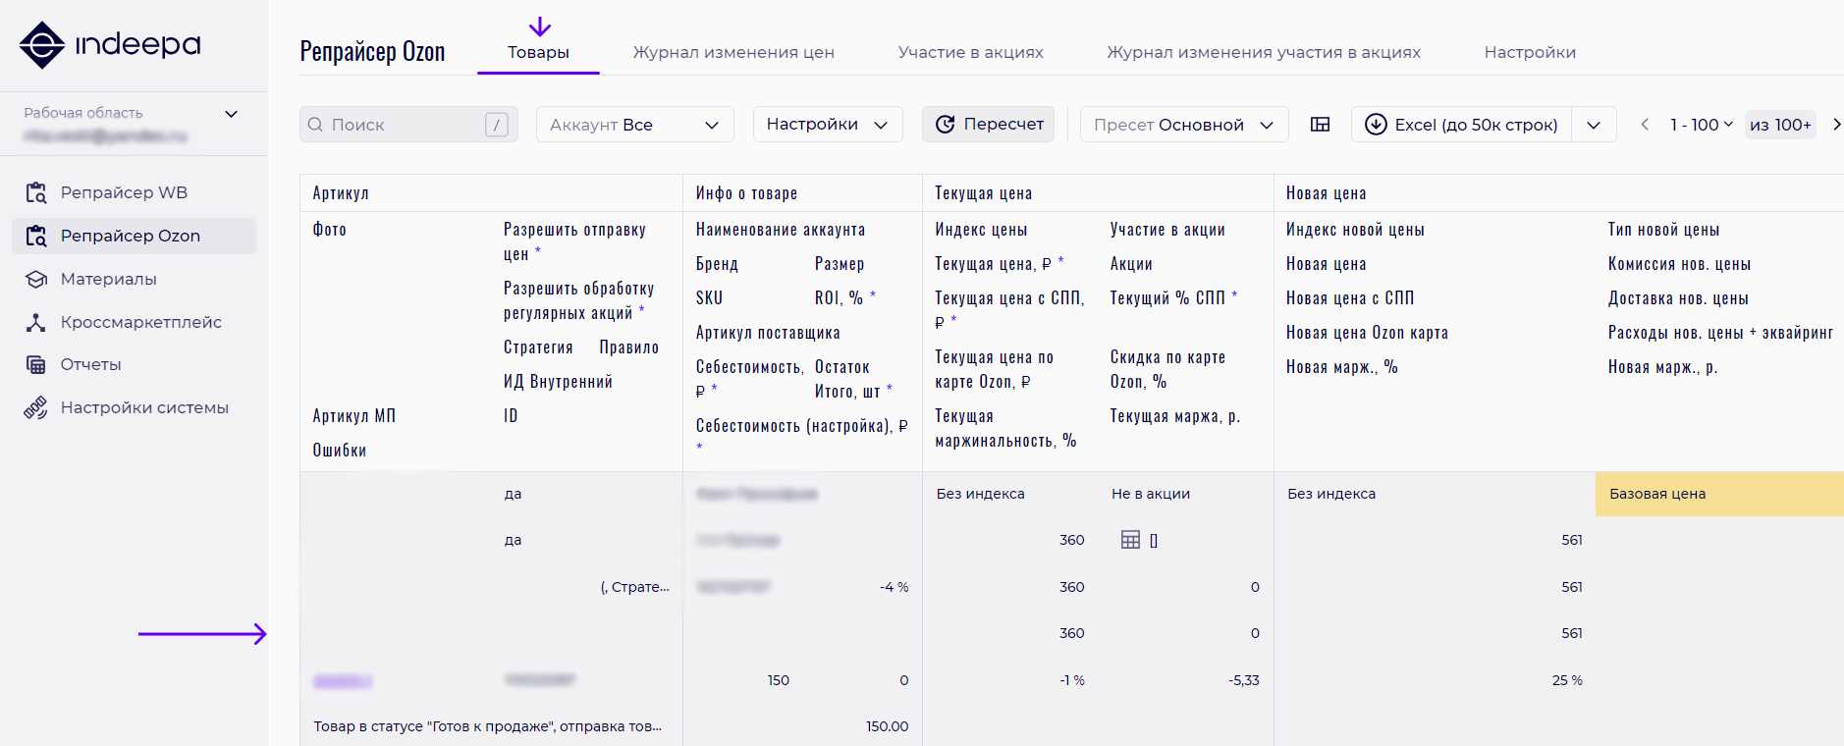Switch to Участие в акциях tab
1844x746 pixels.
(970, 52)
